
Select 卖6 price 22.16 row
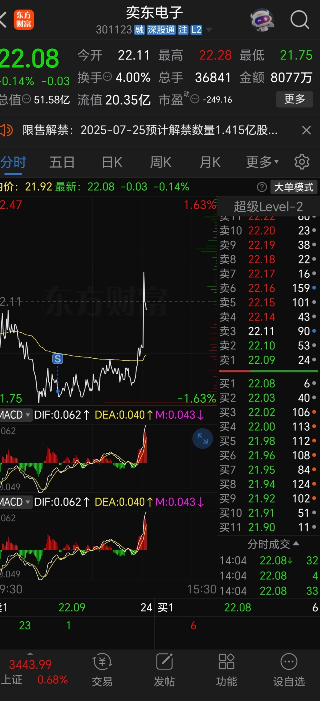click(268, 288)
